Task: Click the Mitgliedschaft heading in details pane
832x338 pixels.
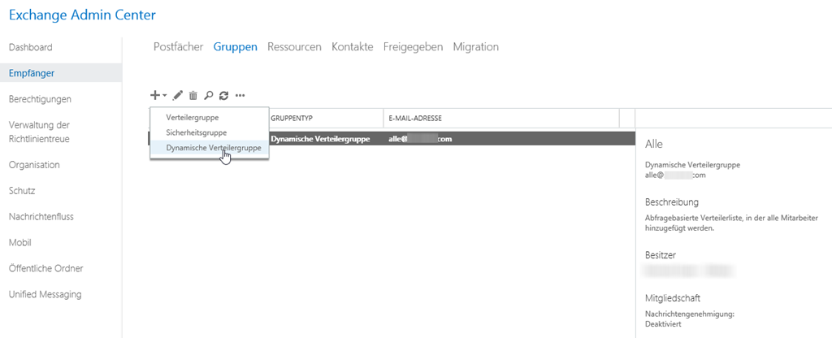Action: click(x=673, y=297)
